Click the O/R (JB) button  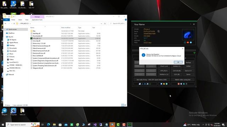177,74
